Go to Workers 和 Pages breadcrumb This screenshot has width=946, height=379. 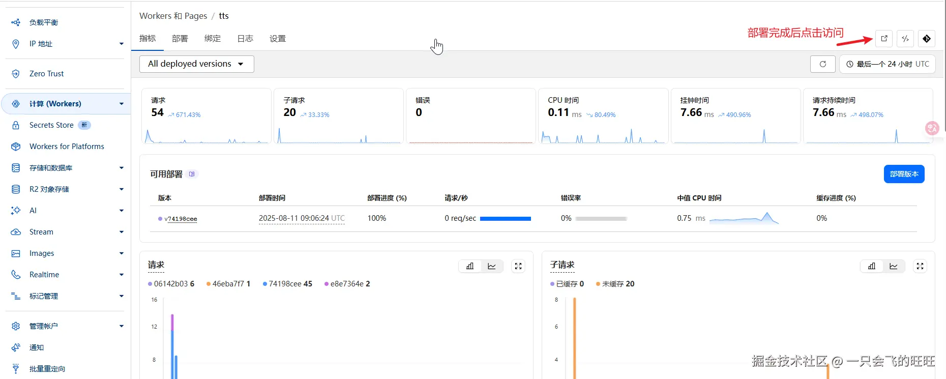pos(173,16)
